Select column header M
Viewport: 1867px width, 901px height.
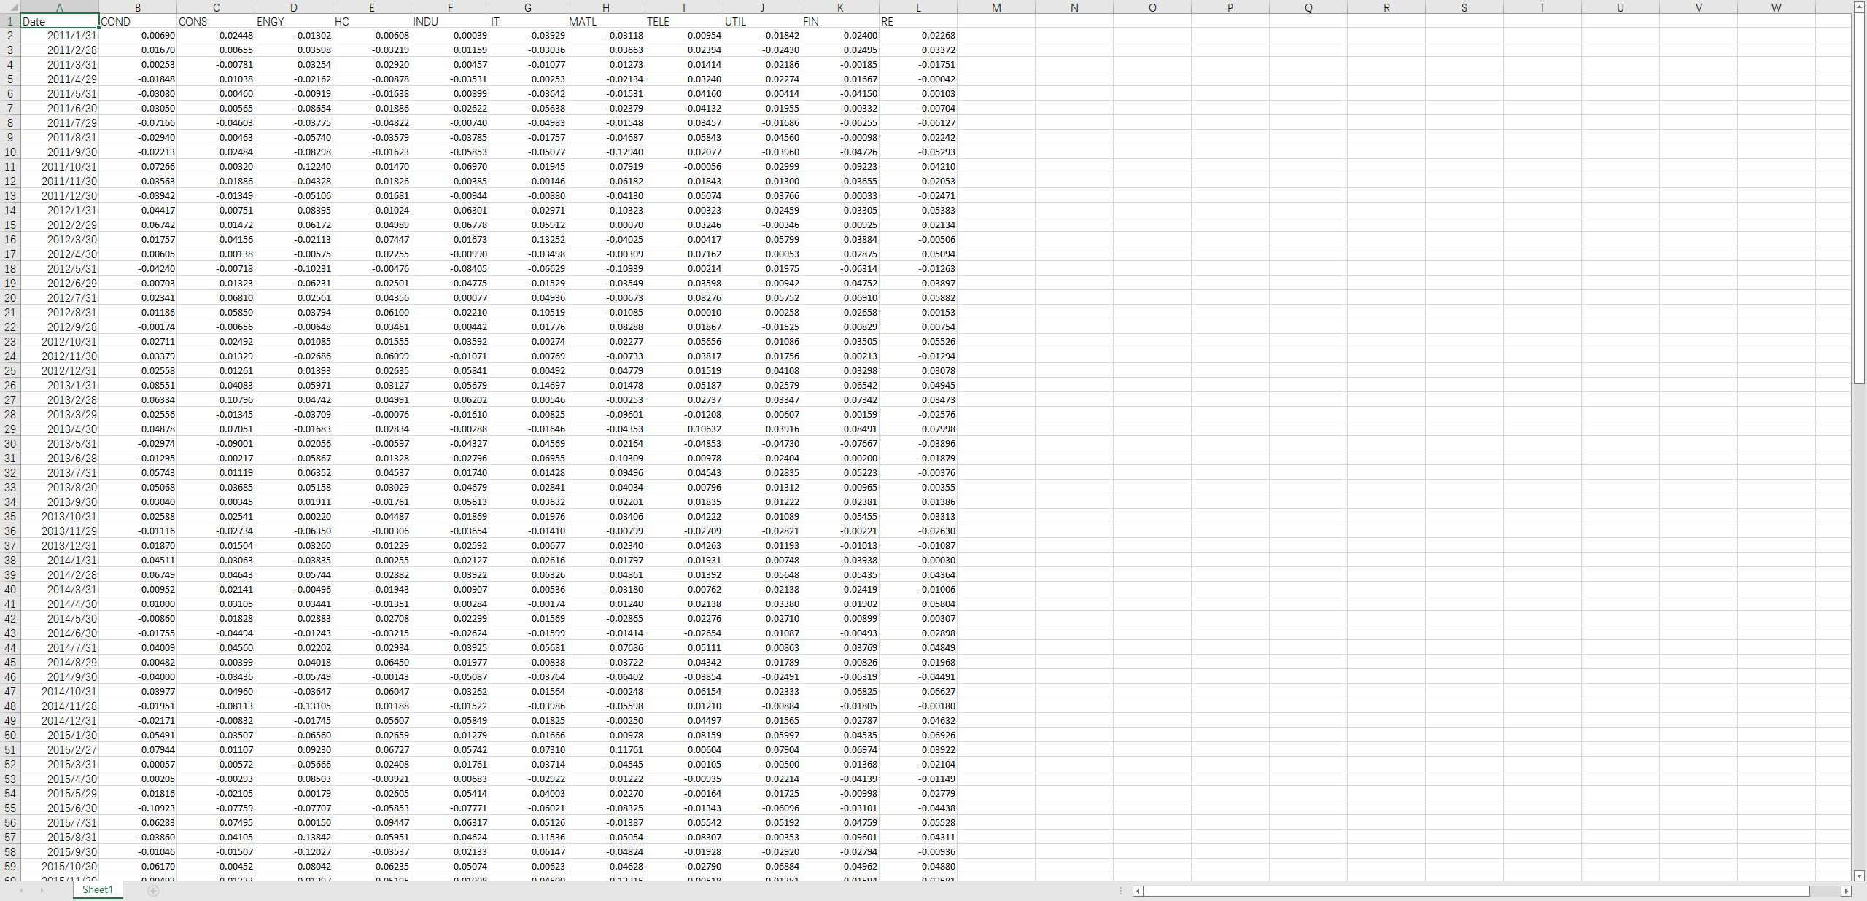(x=996, y=7)
